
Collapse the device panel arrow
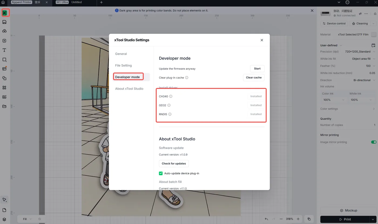coord(375,13)
